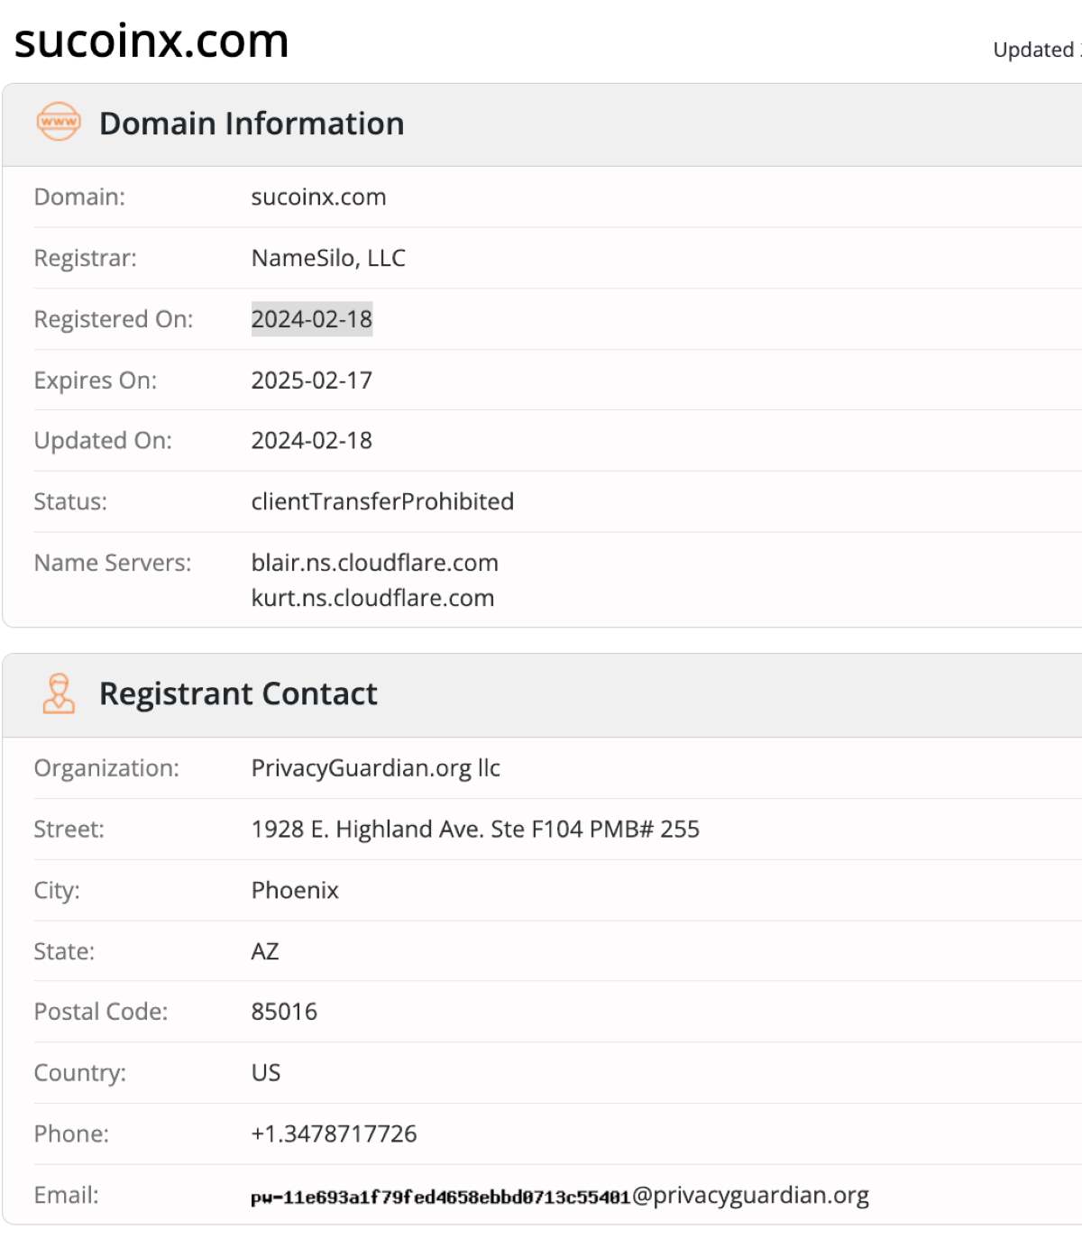Select the Domain Information section header

pos(252,123)
